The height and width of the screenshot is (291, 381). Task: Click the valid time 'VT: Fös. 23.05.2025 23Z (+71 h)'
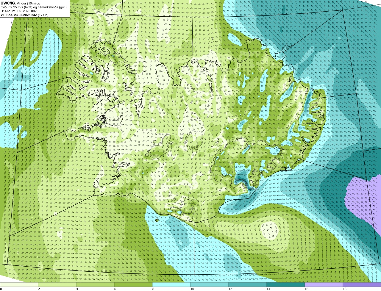[x=24, y=15]
